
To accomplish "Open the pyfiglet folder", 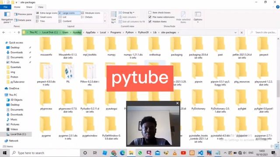I will click(242, 100).
